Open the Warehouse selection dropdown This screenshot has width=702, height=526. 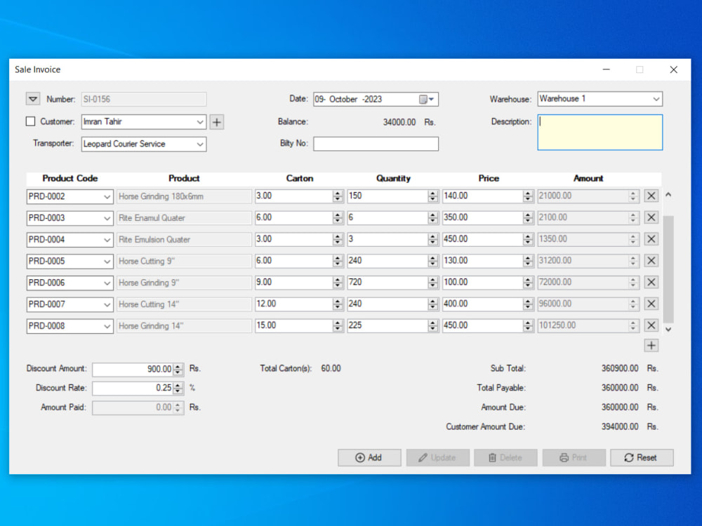click(x=655, y=99)
